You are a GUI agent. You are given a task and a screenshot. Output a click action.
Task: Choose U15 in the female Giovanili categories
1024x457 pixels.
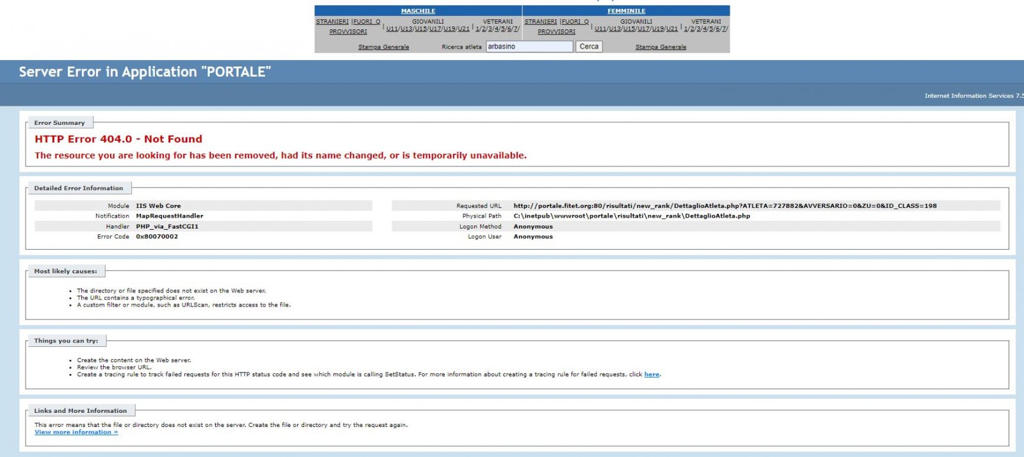[x=629, y=29]
